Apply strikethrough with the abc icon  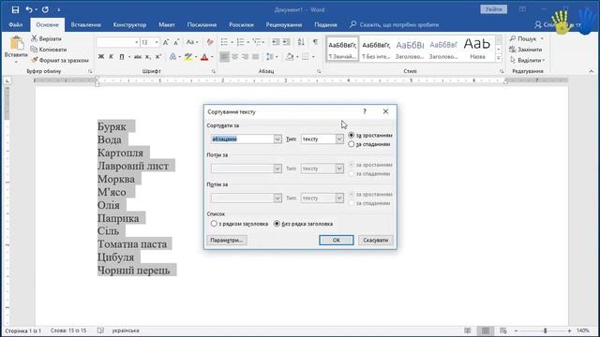point(138,56)
